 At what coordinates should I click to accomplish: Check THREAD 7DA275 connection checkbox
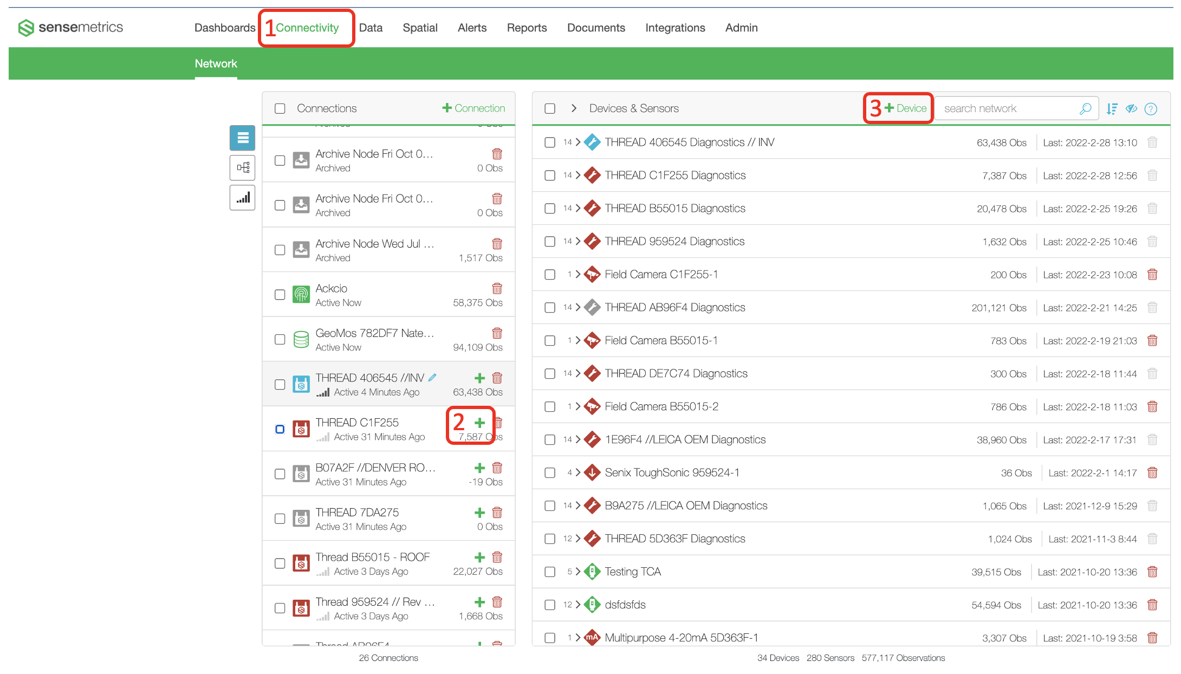click(x=280, y=519)
